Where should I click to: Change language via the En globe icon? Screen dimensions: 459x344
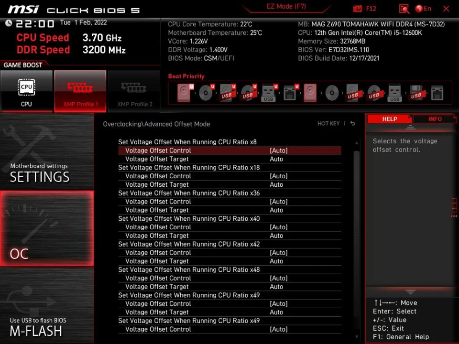pyautogui.click(x=423, y=9)
